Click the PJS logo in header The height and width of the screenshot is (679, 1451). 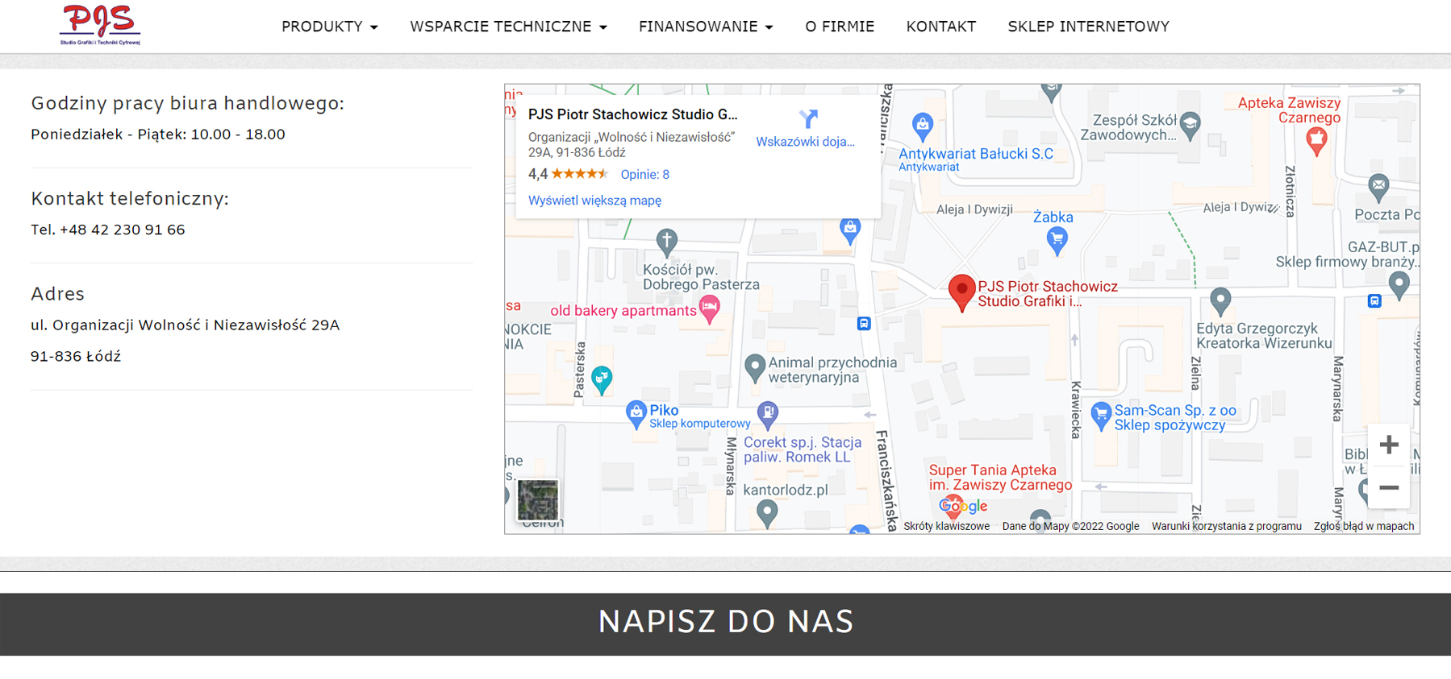pyautogui.click(x=100, y=25)
